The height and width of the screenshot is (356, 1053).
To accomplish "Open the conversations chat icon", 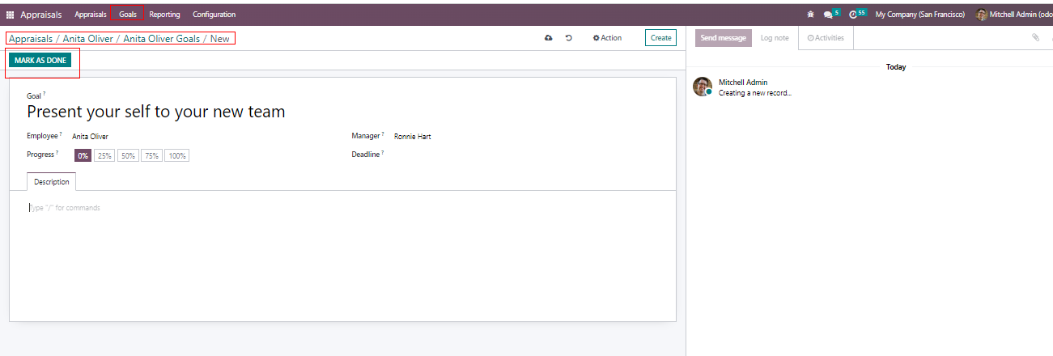I will [828, 15].
